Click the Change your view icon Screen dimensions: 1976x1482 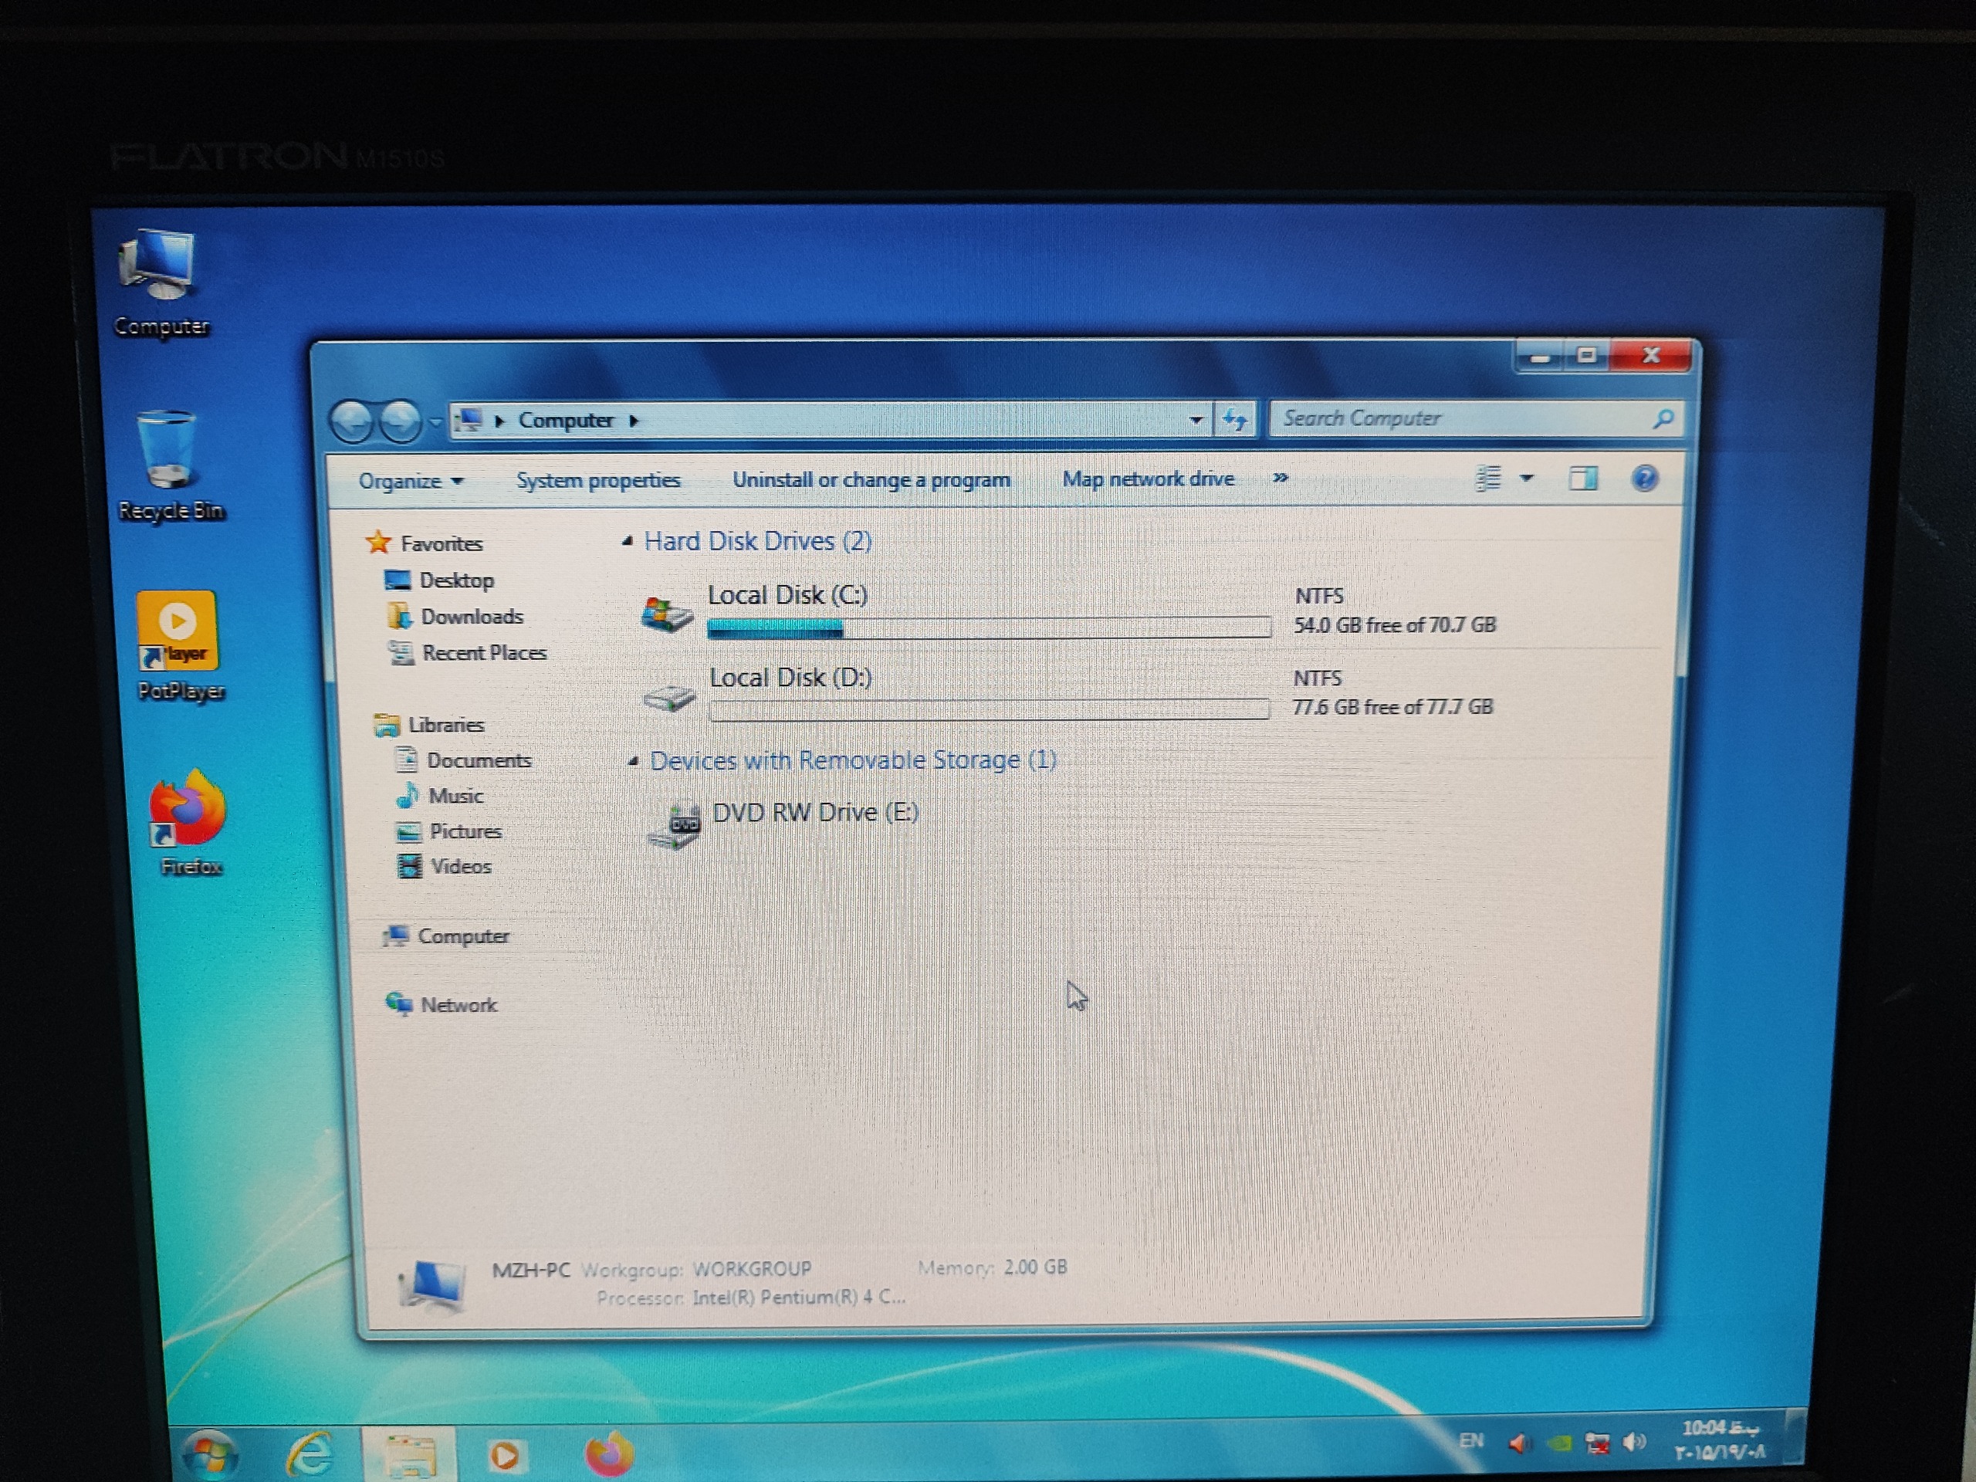[x=1487, y=479]
